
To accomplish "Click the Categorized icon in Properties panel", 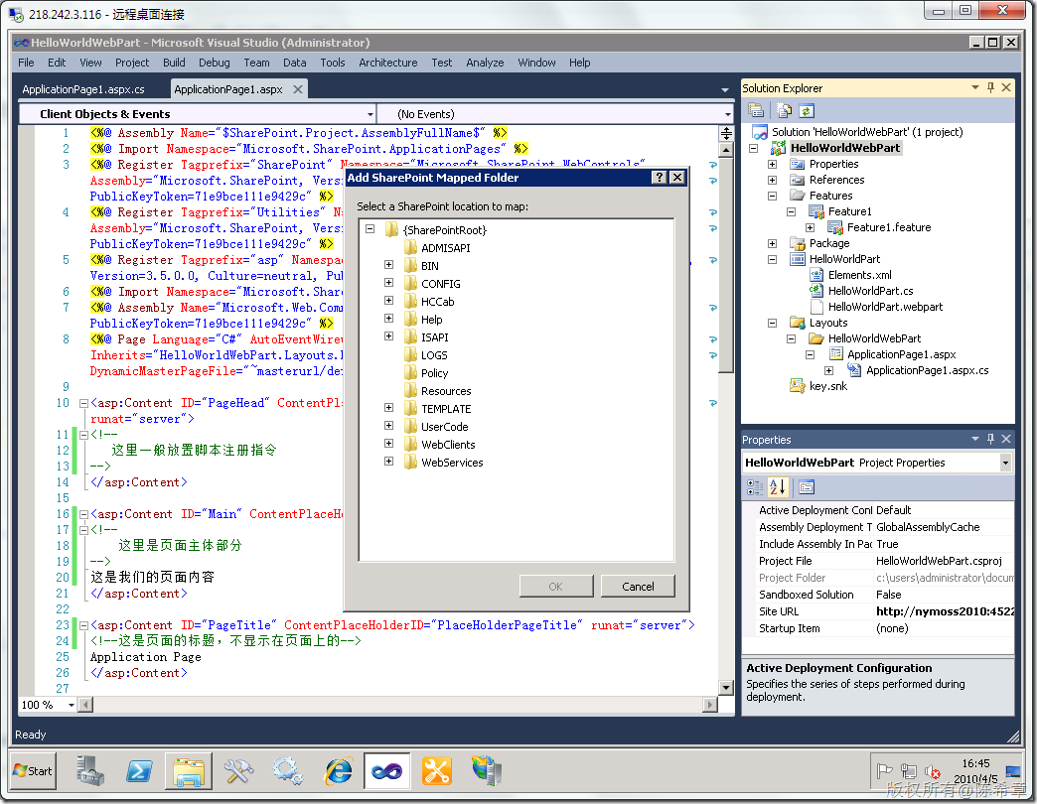I will [755, 487].
